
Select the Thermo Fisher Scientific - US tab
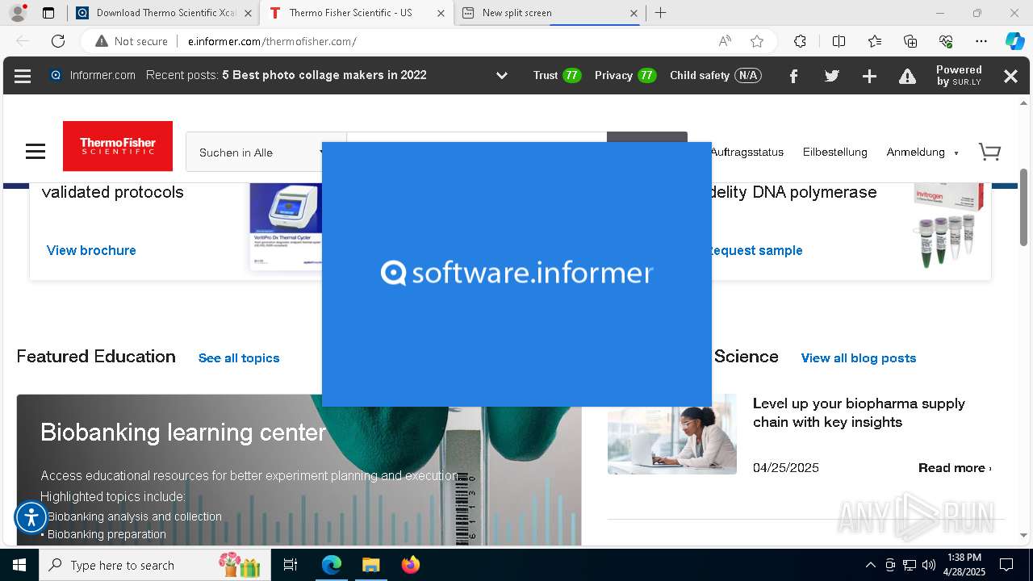(355, 13)
